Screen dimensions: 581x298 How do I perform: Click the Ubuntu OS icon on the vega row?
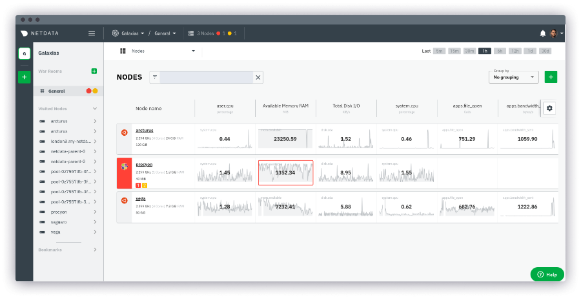click(124, 200)
